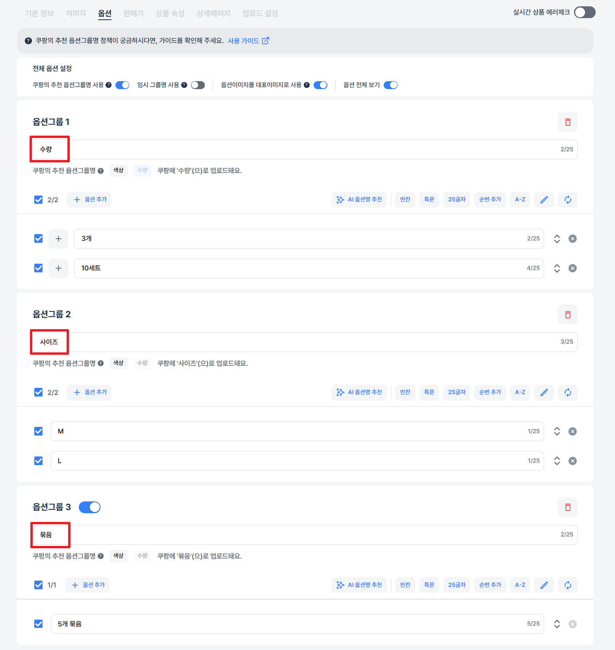Open help tooltip for 임시 그룹명 사용
Screen dimensions: 615x650
(184, 85)
